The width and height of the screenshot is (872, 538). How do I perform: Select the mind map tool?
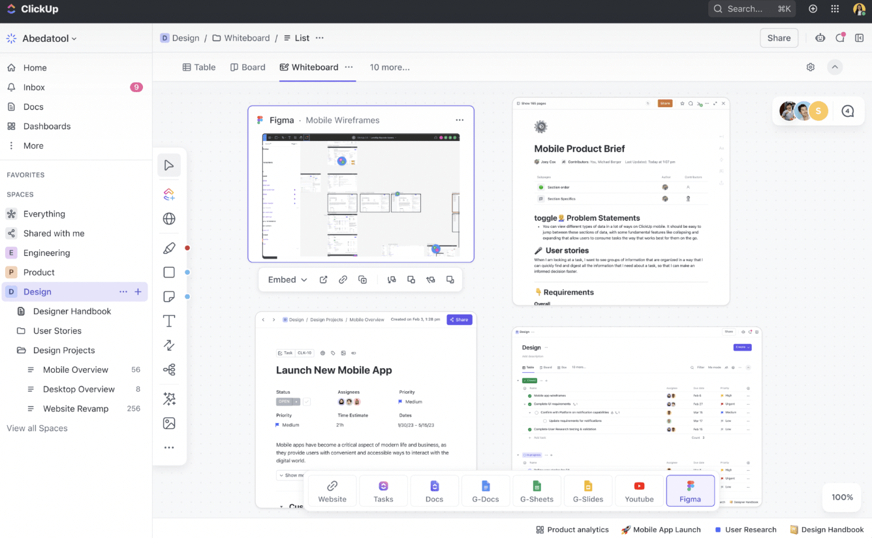169,370
